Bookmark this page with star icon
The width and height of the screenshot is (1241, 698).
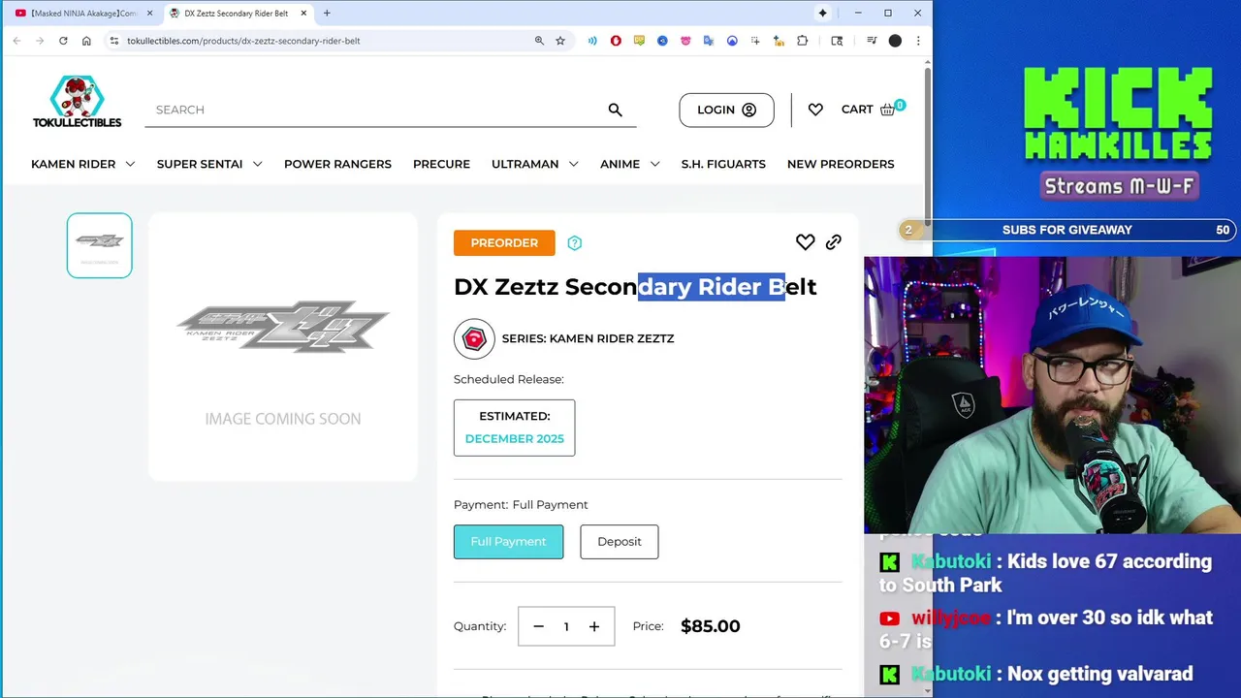coord(560,41)
